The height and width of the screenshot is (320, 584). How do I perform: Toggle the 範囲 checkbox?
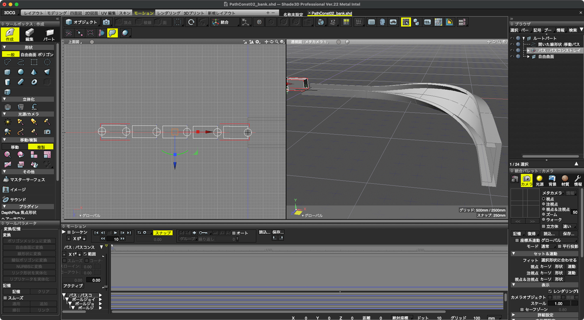pyautogui.click(x=85, y=254)
